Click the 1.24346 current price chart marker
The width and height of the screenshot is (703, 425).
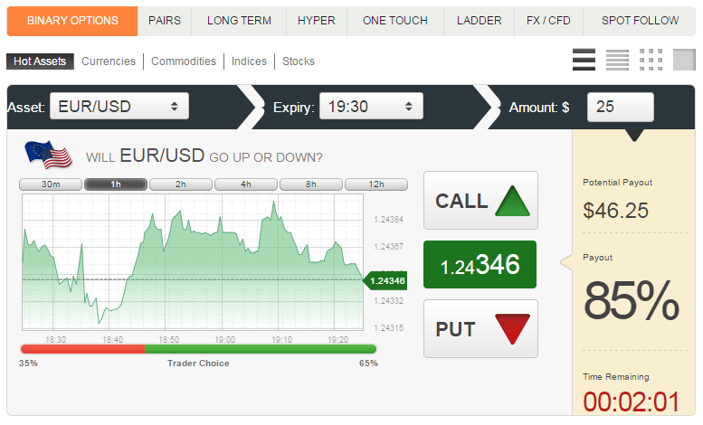coord(385,280)
